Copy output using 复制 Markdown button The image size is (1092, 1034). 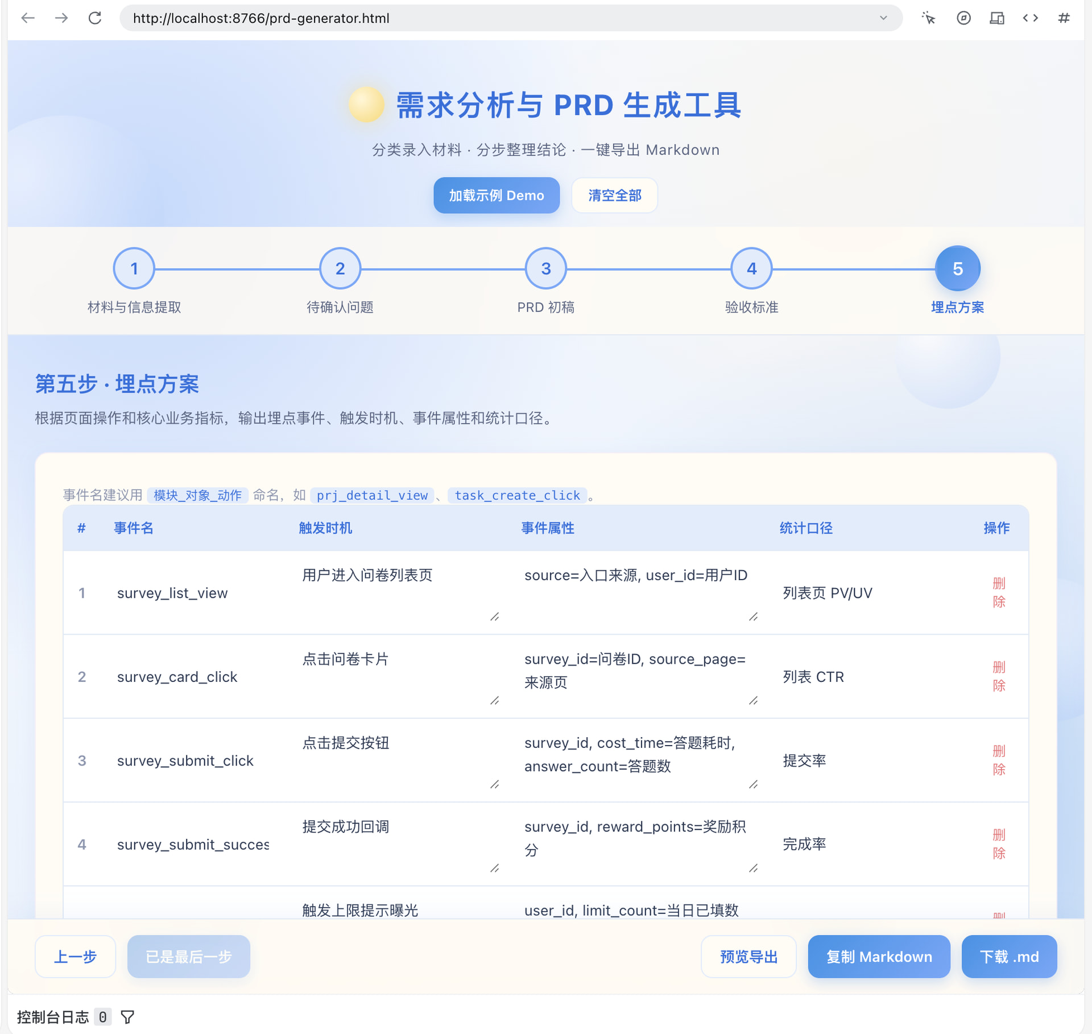tap(879, 957)
